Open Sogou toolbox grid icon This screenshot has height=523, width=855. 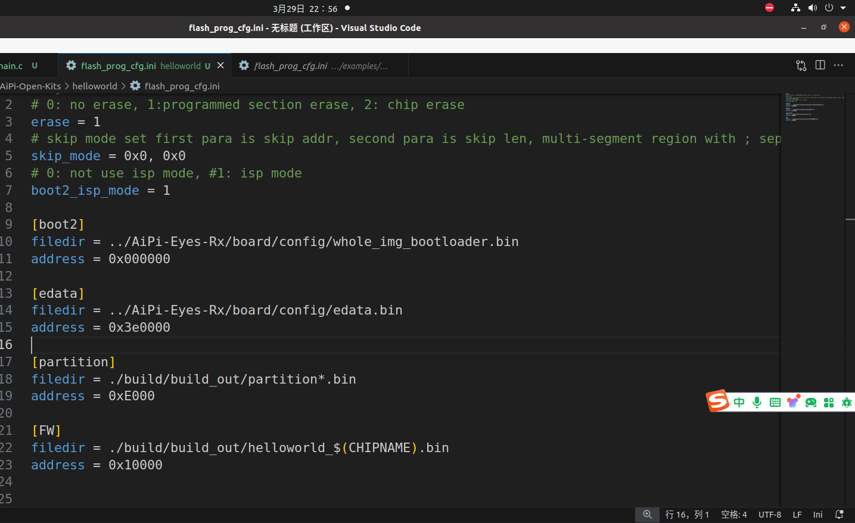coord(829,403)
